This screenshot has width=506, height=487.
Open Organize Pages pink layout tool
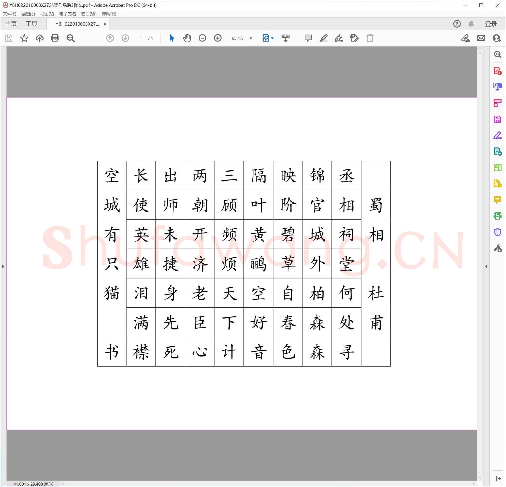click(x=498, y=103)
